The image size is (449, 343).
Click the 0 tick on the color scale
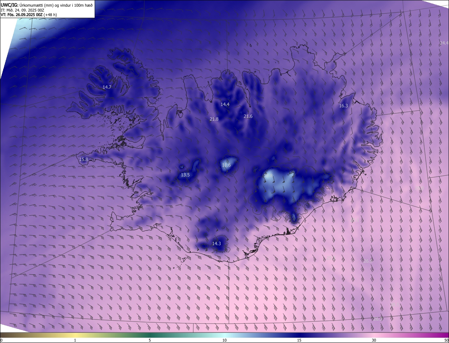click(1, 340)
